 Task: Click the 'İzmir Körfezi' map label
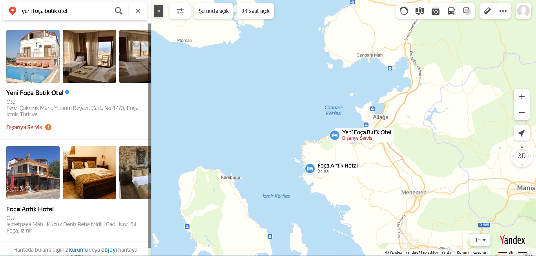pyautogui.click(x=276, y=196)
